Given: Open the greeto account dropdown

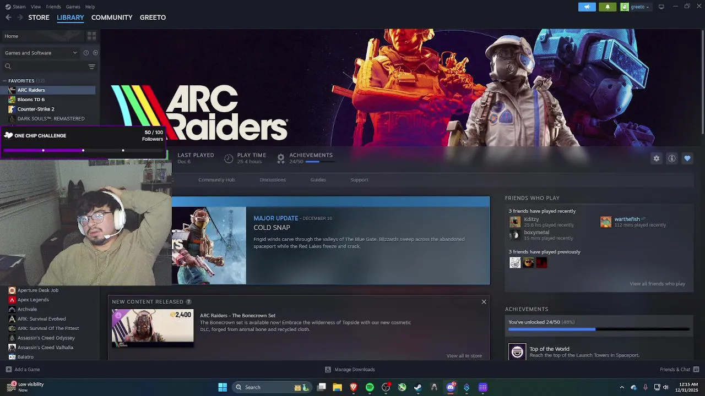Looking at the screenshot, I should click(636, 7).
